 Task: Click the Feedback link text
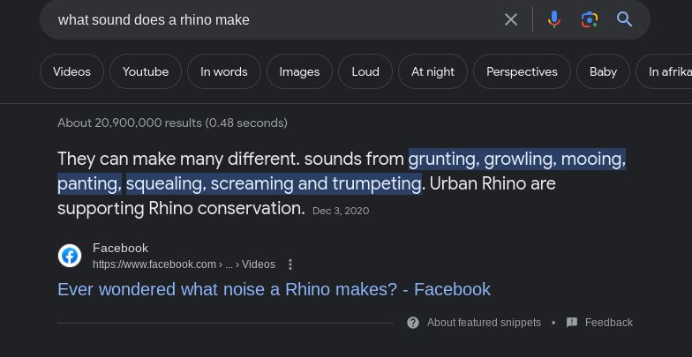(x=608, y=323)
